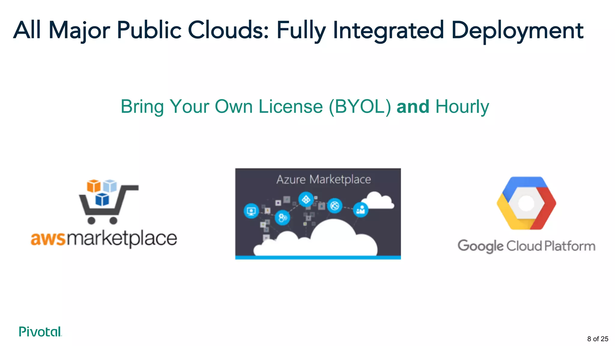Click the monitor icon in Azure image
This screenshot has height=346, width=615.
pos(251,211)
